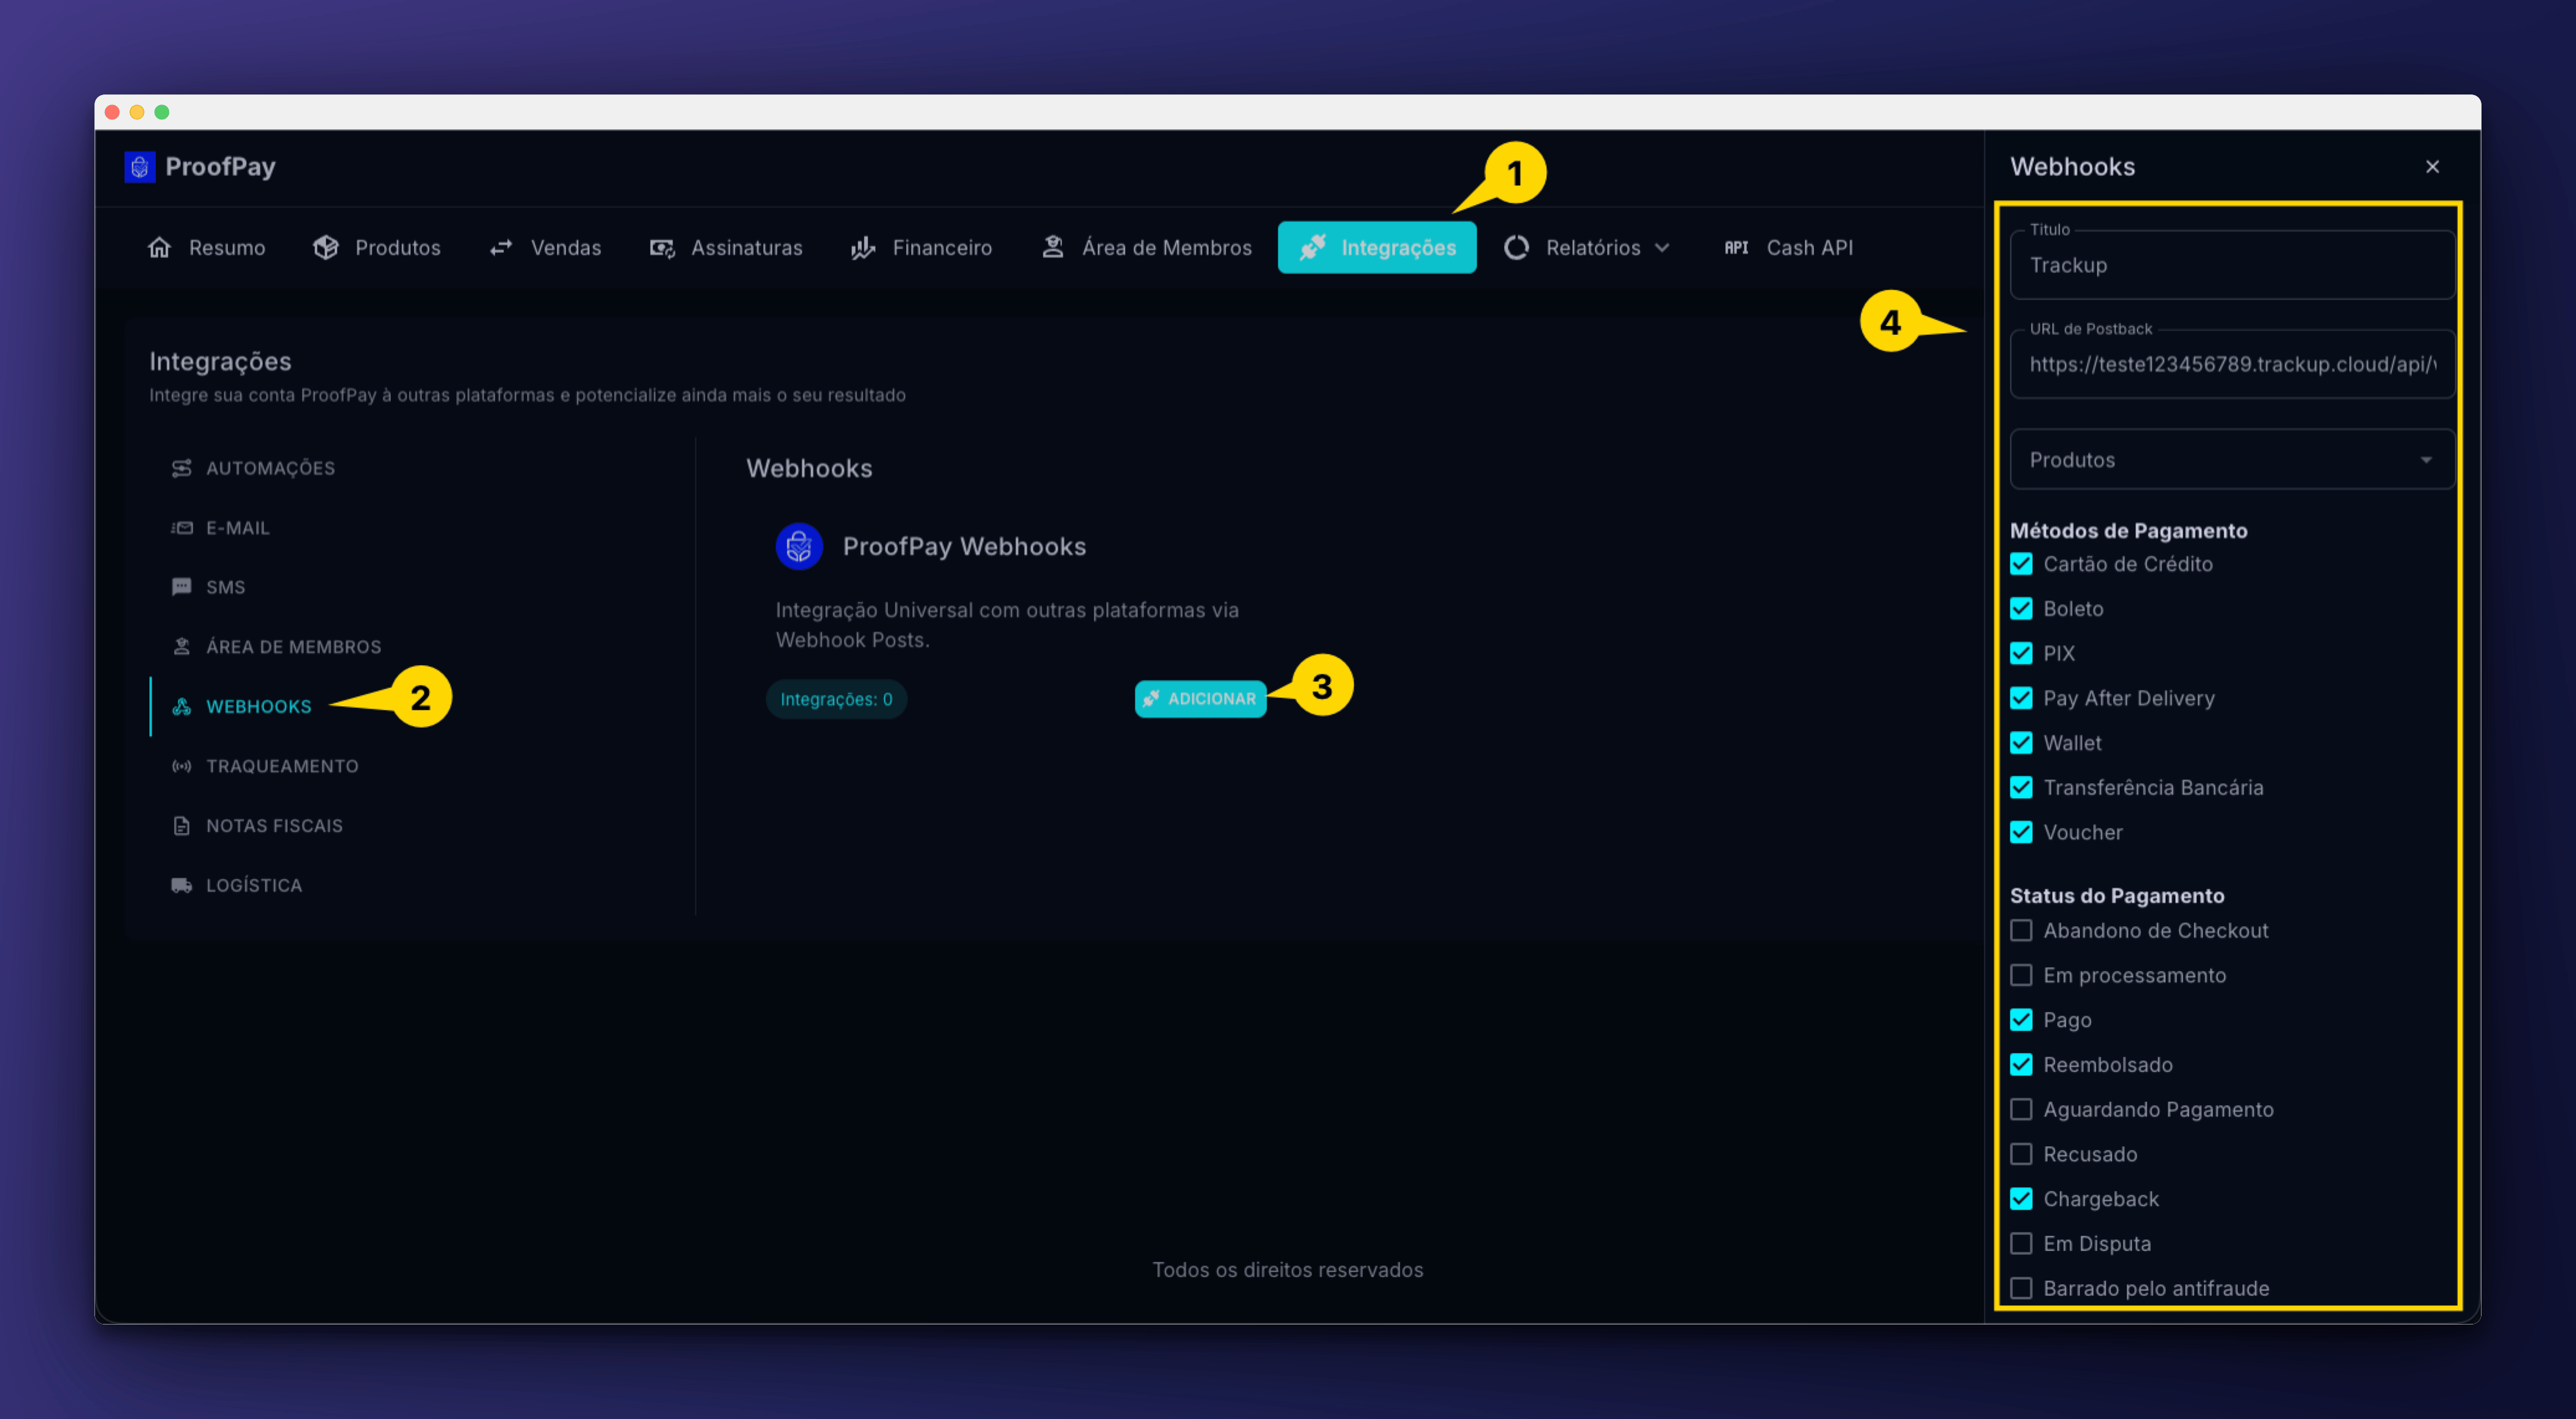Click the Notas Fiscais document icon
This screenshot has width=2576, height=1419.
click(181, 826)
